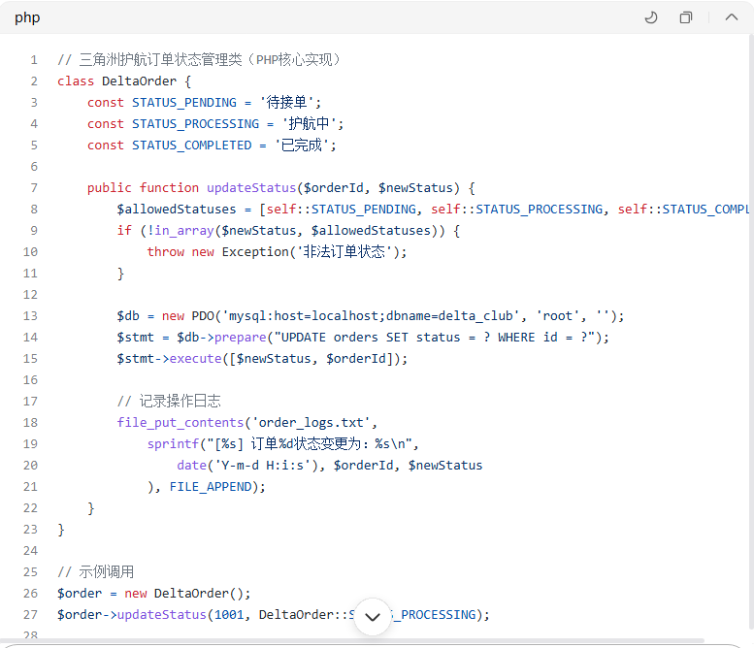
Task: Click the php language label
Action: point(27,17)
